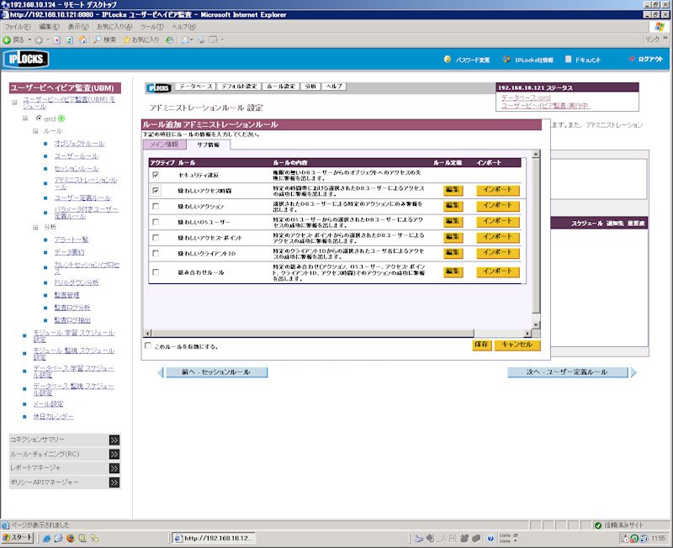Click the Print icon in IE toolbar
The image size is (673, 548).
200,40
